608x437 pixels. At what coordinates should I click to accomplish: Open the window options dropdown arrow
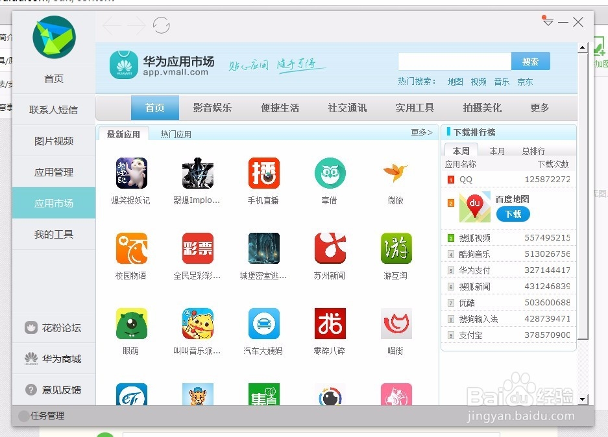pos(548,21)
